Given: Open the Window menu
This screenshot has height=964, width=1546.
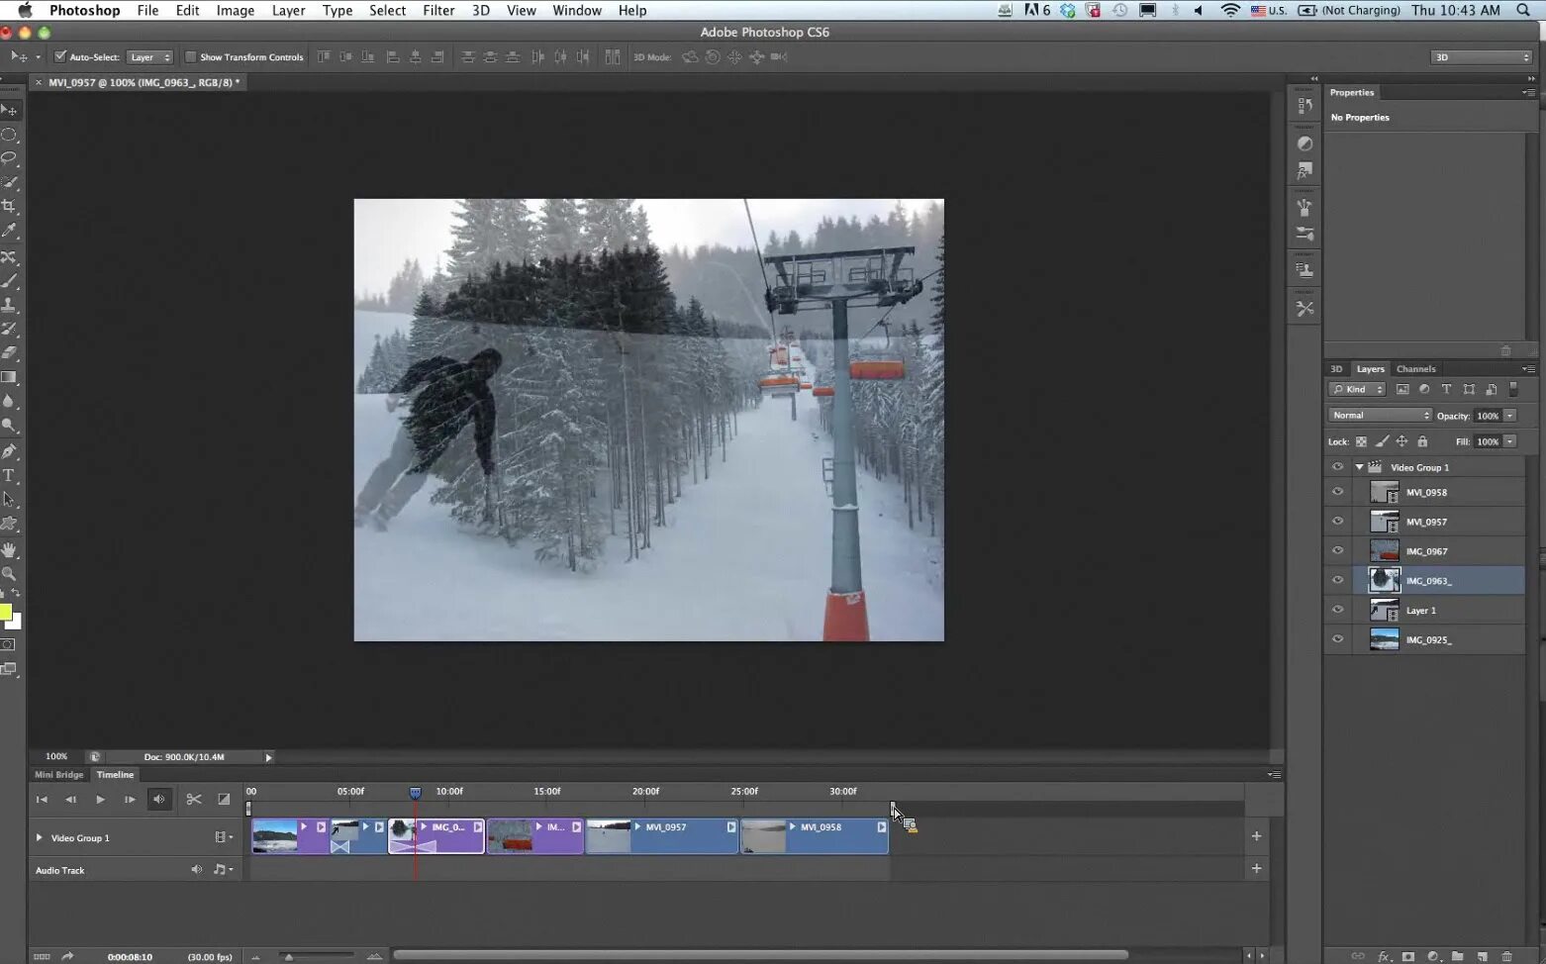Looking at the screenshot, I should (x=577, y=10).
